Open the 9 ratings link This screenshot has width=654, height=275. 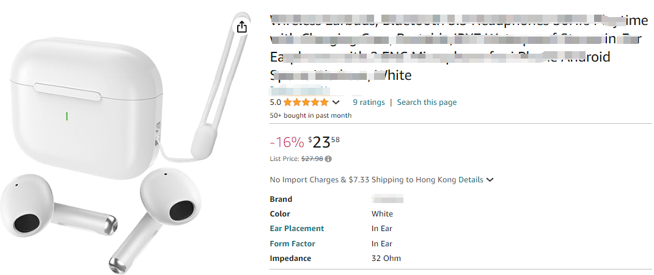pos(369,102)
